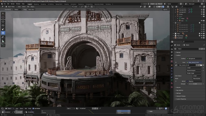The width and height of the screenshot is (206, 116).
Task: Hide the Sun light in viewport
Action: click(201, 21)
